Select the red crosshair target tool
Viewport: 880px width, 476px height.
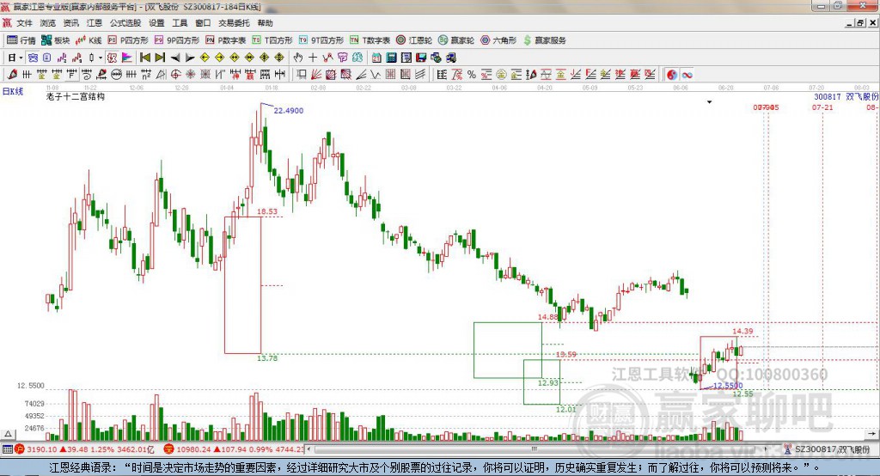coord(175,75)
